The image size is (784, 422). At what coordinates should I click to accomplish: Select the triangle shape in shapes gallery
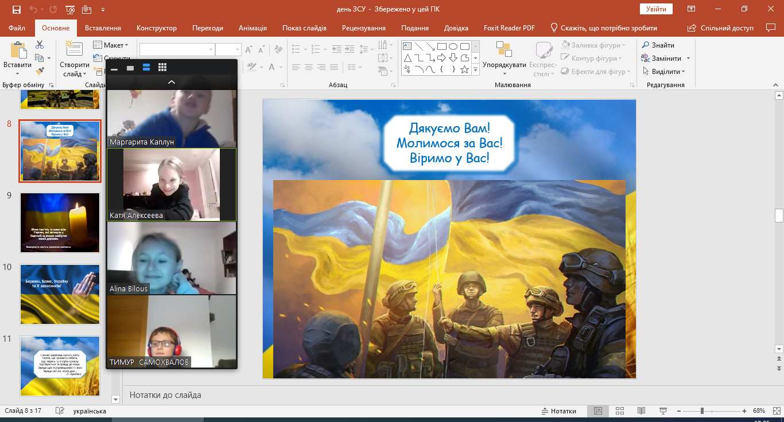tap(407, 58)
